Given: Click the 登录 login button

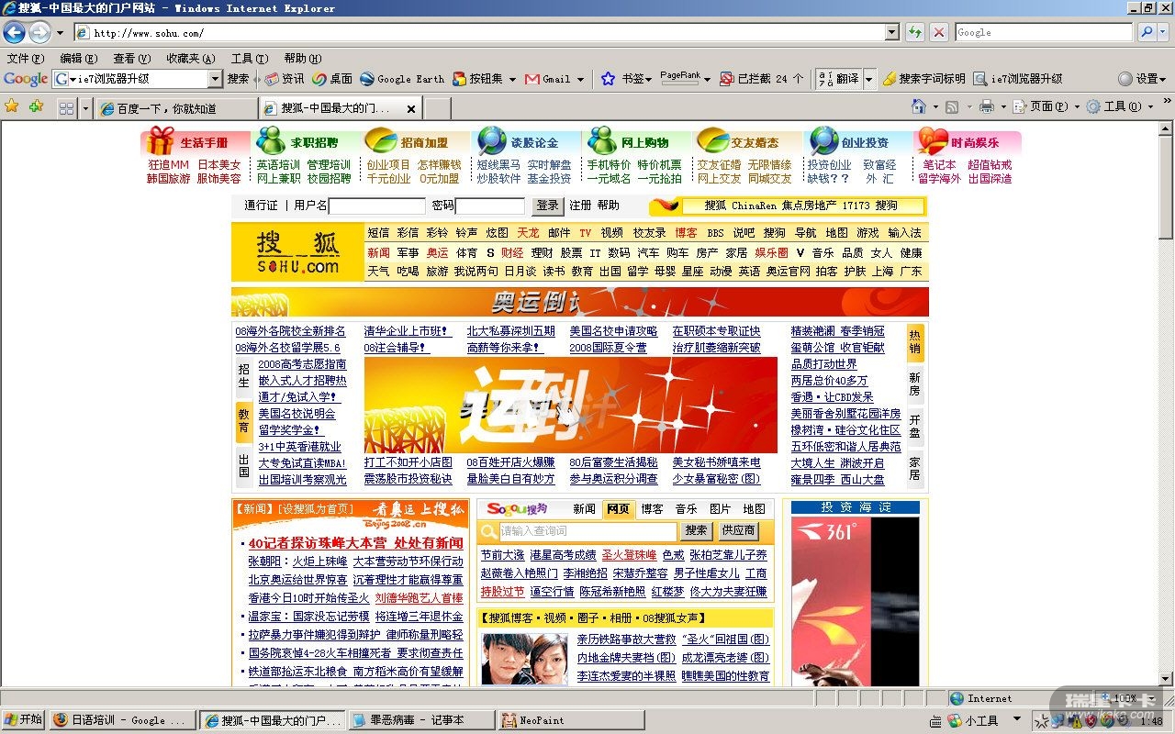Looking at the screenshot, I should (548, 206).
